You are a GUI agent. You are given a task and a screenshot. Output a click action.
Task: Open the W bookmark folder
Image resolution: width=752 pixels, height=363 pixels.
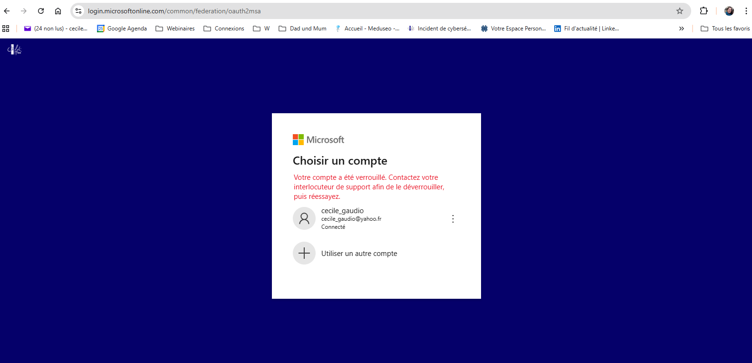[x=261, y=29]
